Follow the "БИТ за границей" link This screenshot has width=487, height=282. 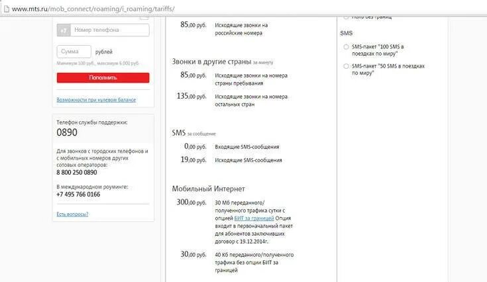(x=254, y=218)
